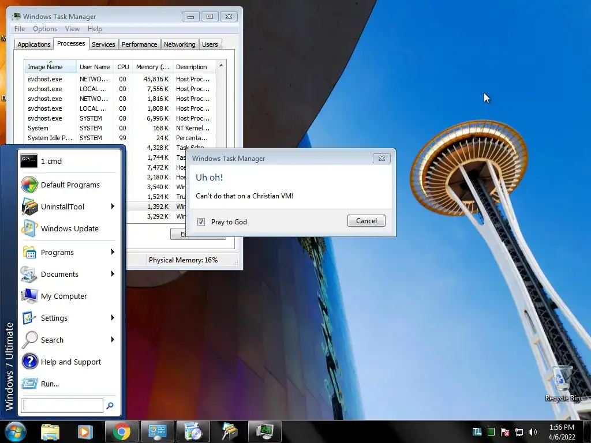This screenshot has height=443, width=591.
Task: Open UninstallTool from the taskbar
Action: pyautogui.click(x=229, y=432)
